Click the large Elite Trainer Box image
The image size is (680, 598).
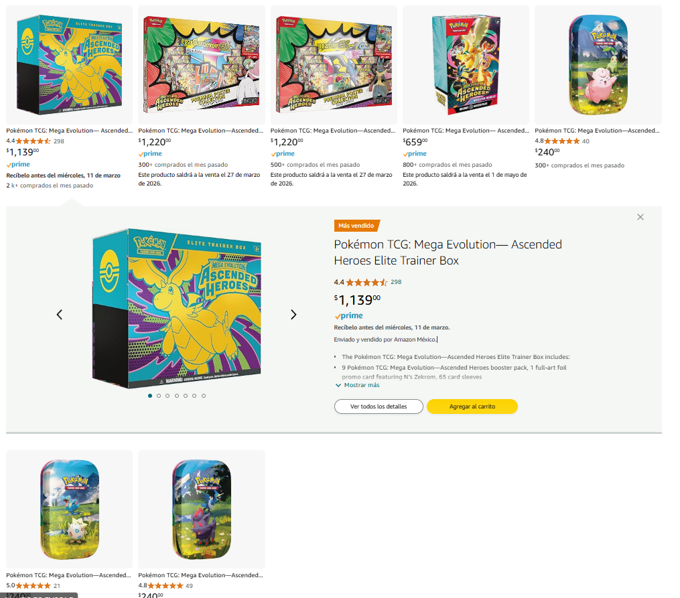pos(176,308)
